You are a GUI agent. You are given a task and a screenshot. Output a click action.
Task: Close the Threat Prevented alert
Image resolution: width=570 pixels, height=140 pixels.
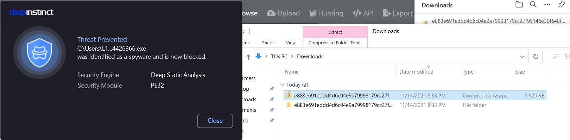coord(215,121)
